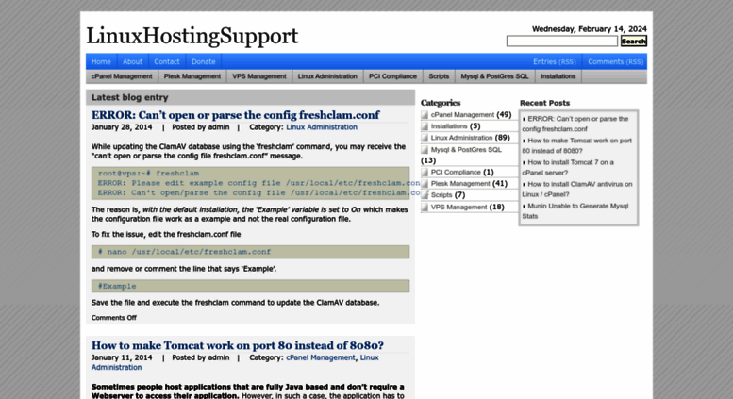Click folder icon beside VPS Management category
This screenshot has height=399, width=733.
point(425,207)
